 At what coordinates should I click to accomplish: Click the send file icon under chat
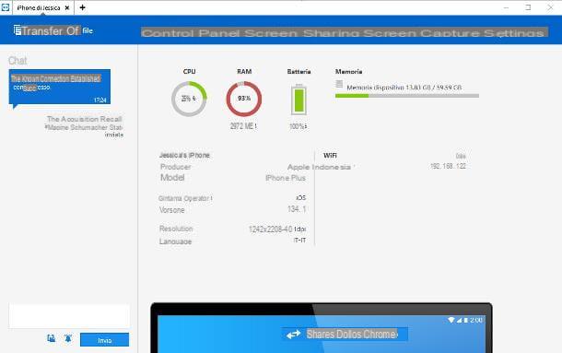[52, 338]
